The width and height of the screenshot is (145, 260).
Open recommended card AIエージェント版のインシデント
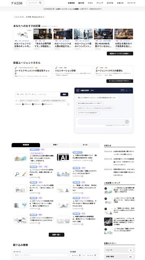click(83, 39)
